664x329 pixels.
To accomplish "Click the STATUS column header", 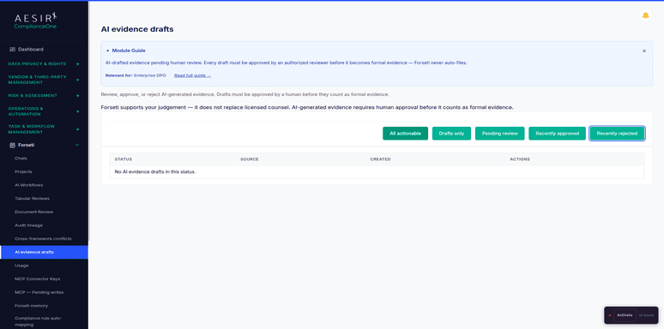I will [124, 159].
